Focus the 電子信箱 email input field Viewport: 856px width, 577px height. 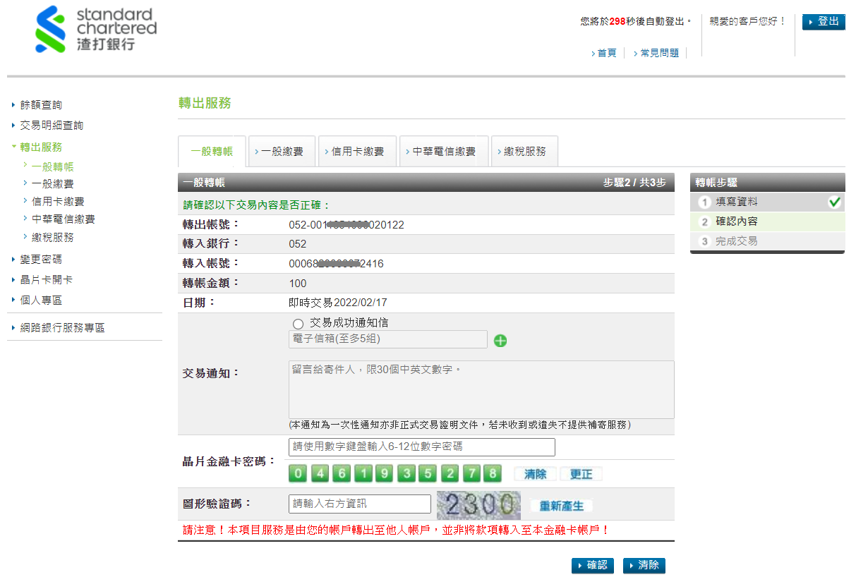pyautogui.click(x=388, y=339)
